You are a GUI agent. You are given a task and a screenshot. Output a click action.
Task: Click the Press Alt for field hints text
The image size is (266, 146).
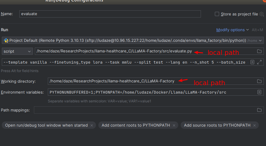[20, 71]
